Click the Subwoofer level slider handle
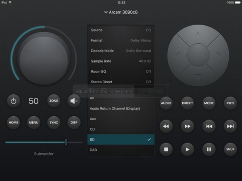Image resolution: width=242 pixels, height=181 pixels. pyautogui.click(x=66, y=142)
